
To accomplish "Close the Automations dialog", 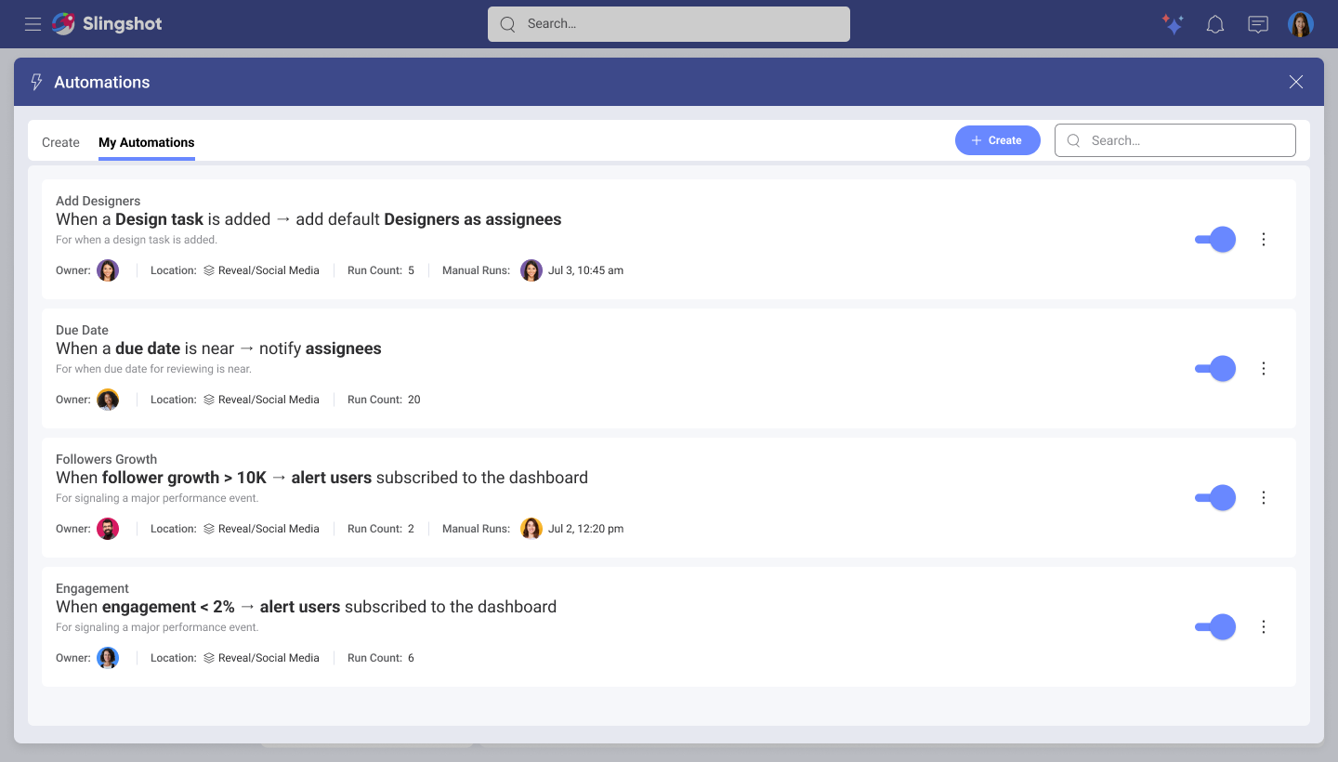I will 1296,82.
